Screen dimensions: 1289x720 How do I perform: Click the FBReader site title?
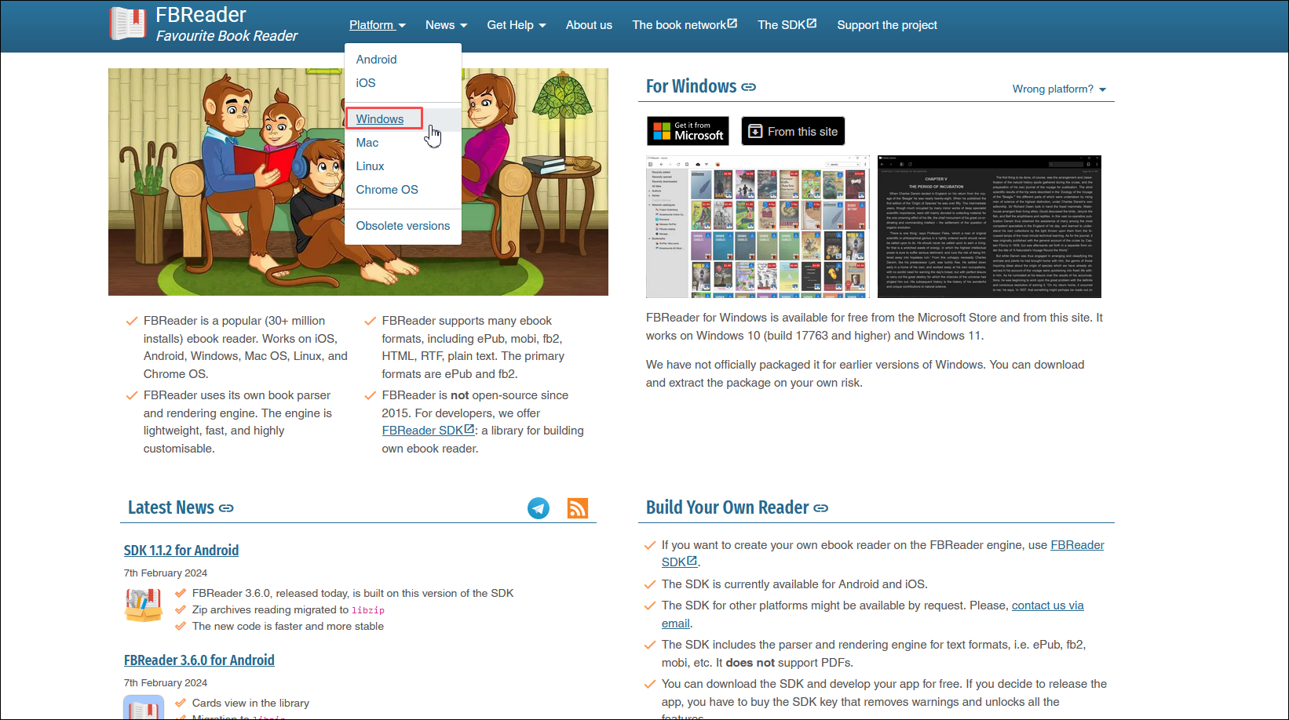pyautogui.click(x=201, y=15)
